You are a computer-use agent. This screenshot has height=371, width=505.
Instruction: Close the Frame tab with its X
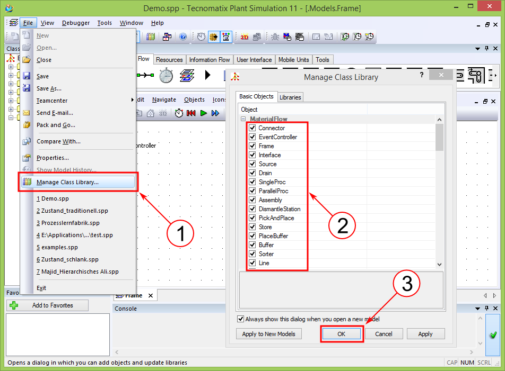coord(151,295)
